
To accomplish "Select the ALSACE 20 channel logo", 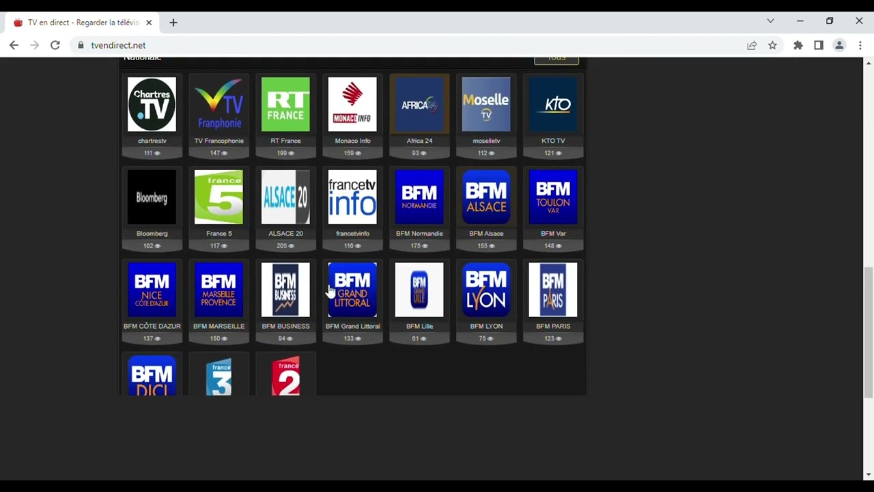I will tap(285, 197).
